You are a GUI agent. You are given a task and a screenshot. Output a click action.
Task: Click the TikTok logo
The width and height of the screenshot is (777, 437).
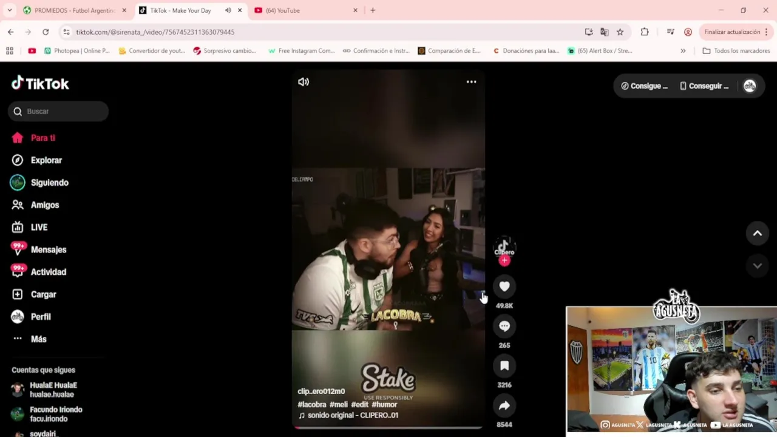[x=40, y=84]
